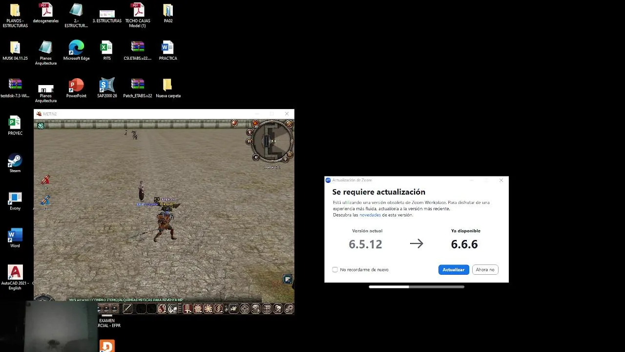Open datosgenerales PDF on desktop
This screenshot has width=625, height=352.
[46, 14]
